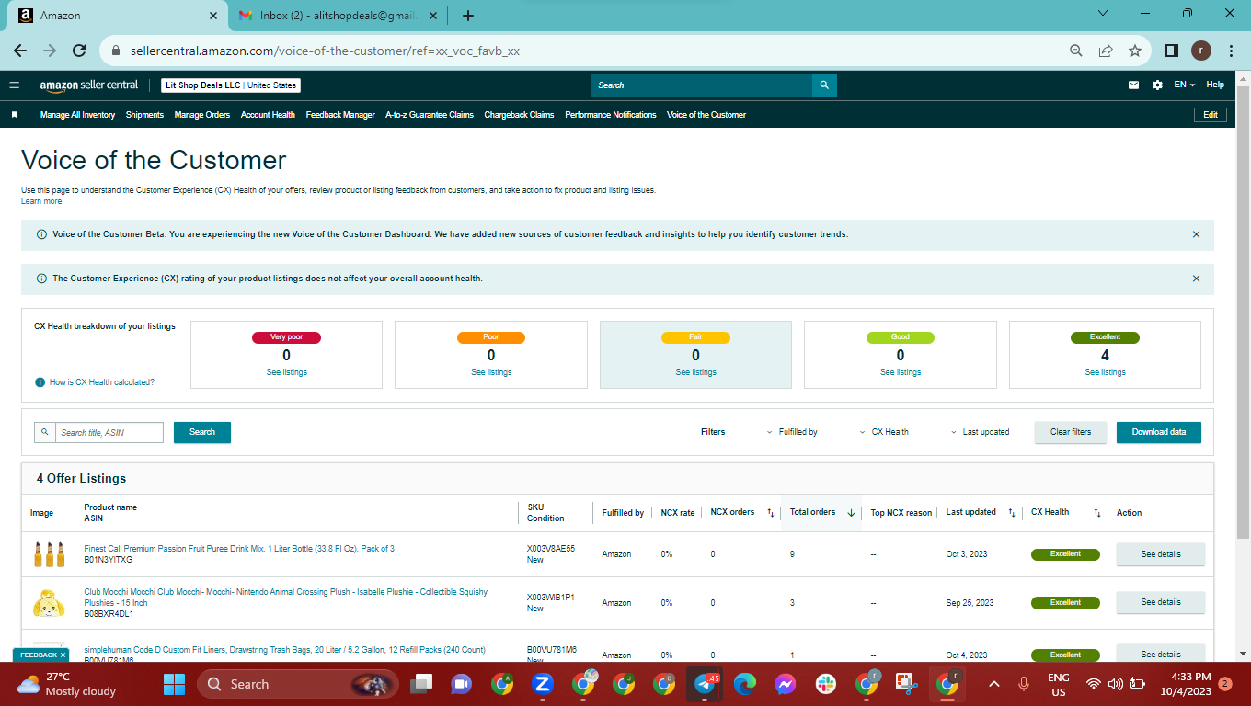The height and width of the screenshot is (706, 1251).
Task: Switch to the Gmail Inbox tab
Action: (x=339, y=16)
